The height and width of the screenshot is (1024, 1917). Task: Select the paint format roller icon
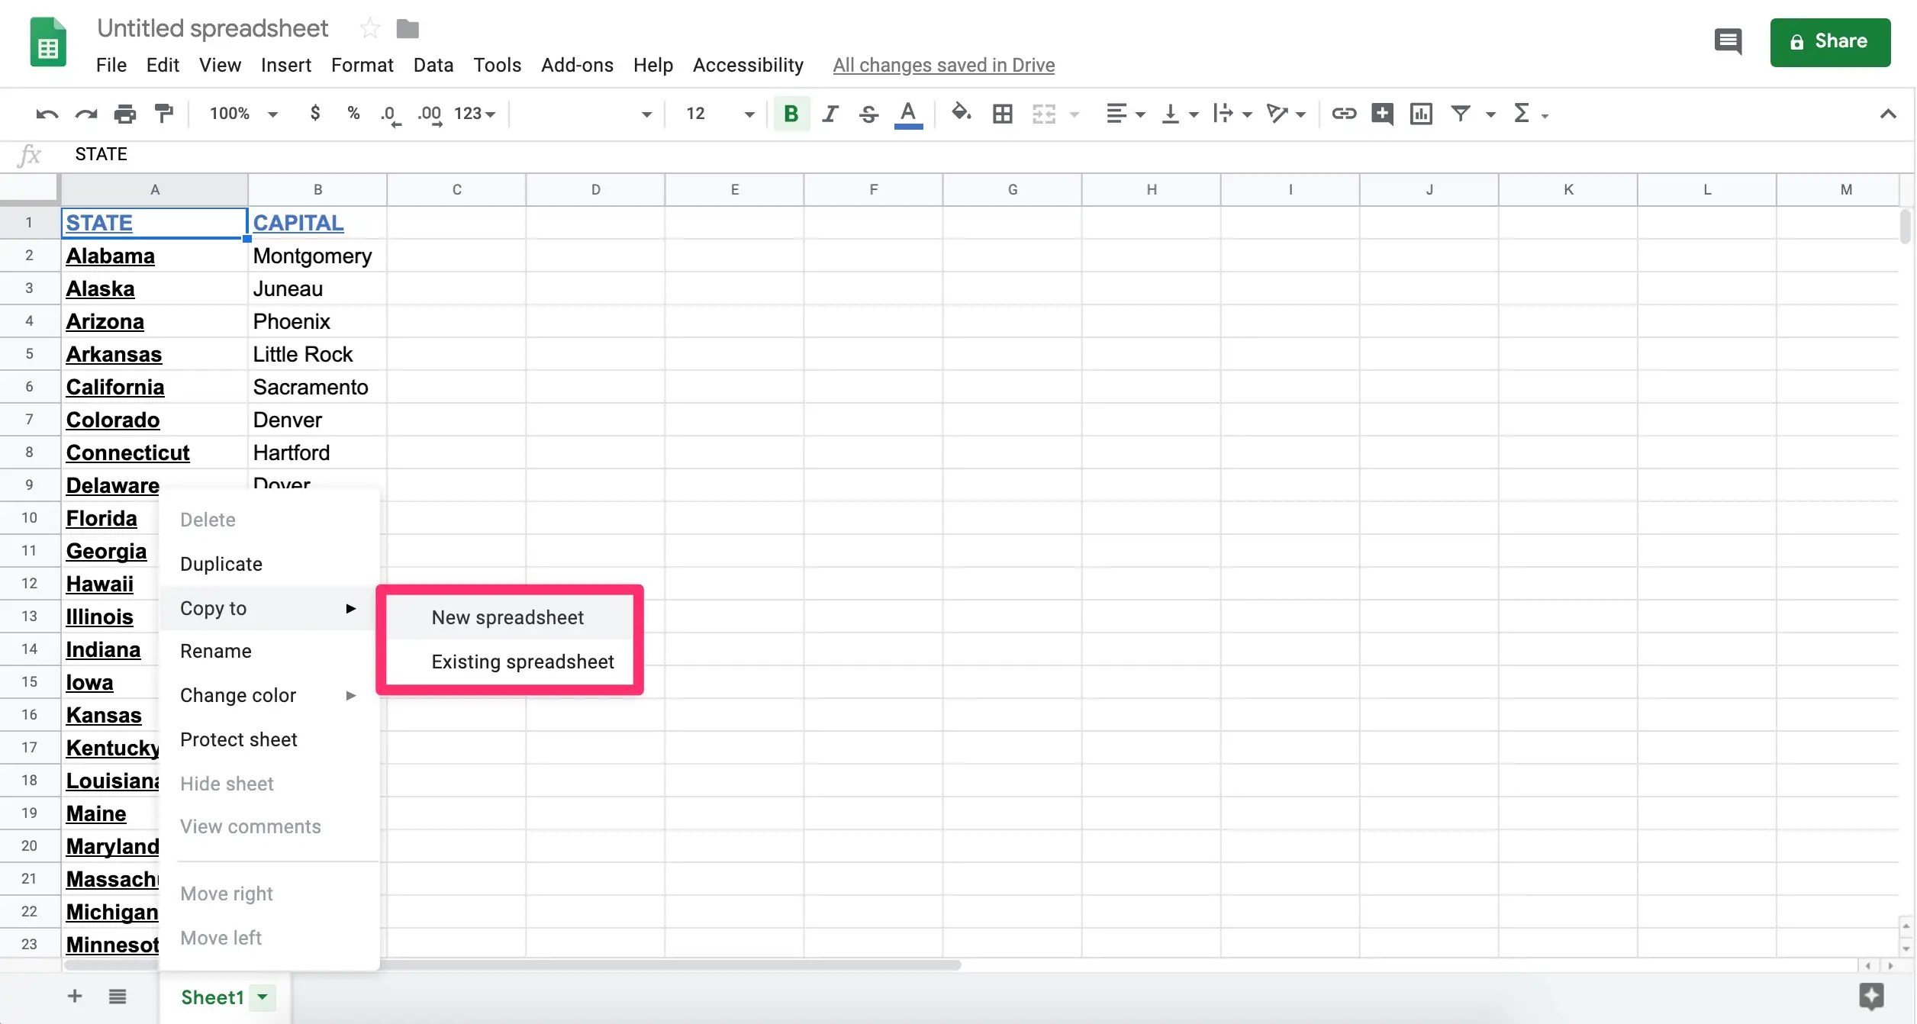pos(163,114)
